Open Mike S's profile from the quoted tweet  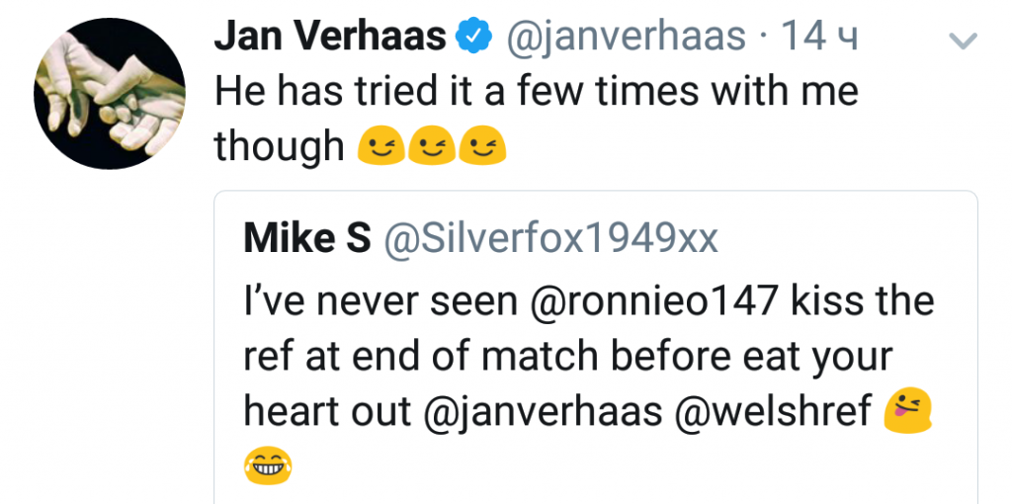tap(306, 238)
